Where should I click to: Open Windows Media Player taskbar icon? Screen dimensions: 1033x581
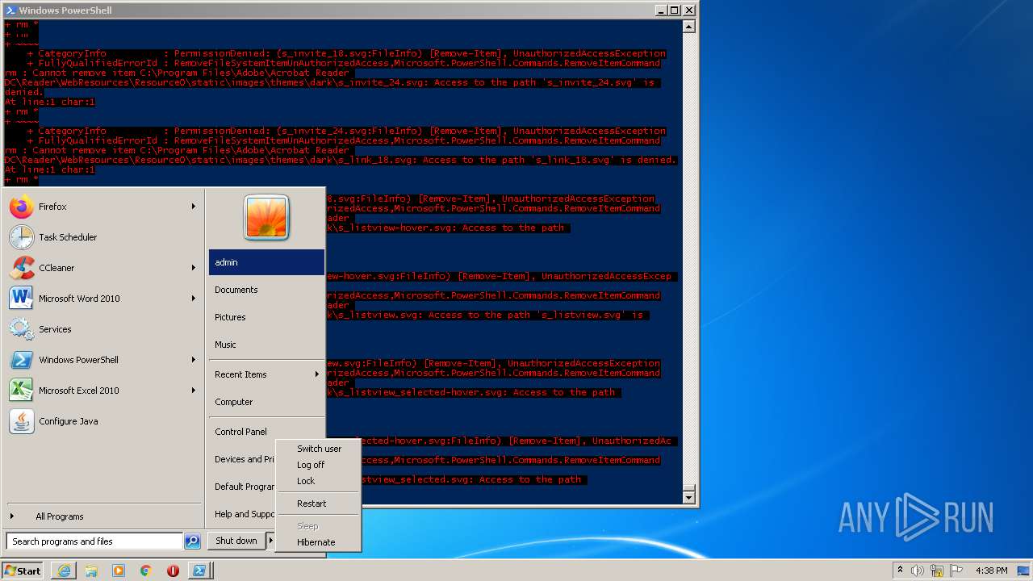point(119,571)
